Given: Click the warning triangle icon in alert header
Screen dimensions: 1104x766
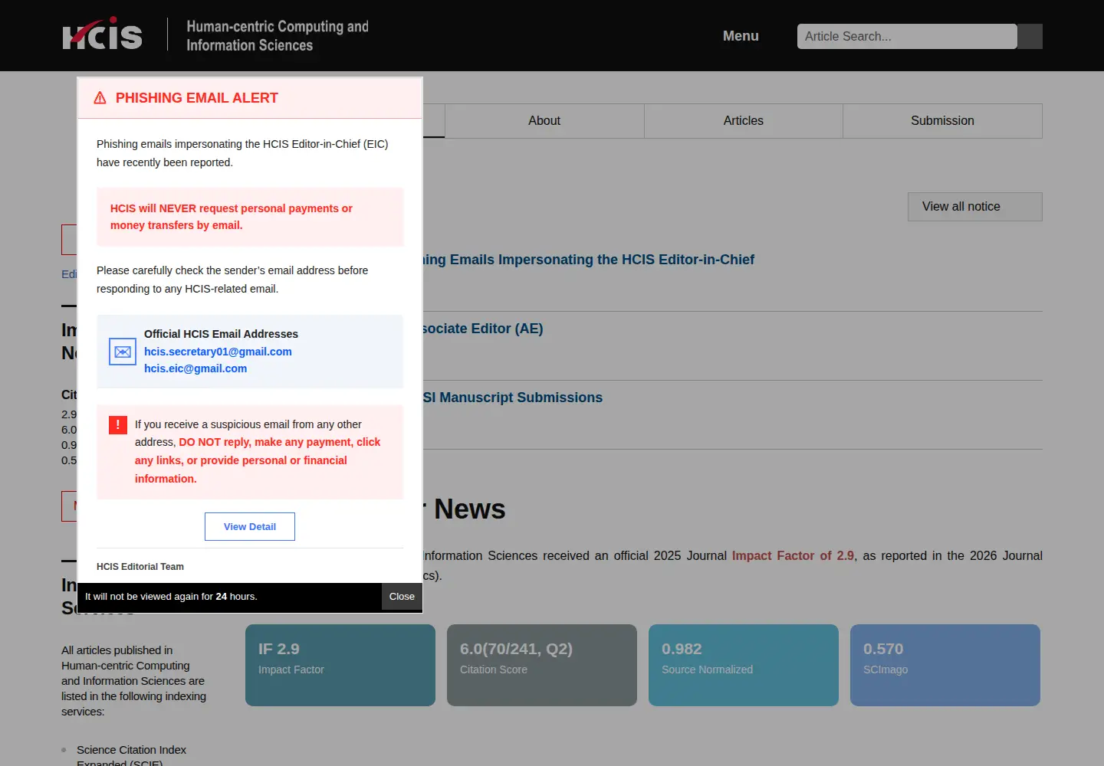Looking at the screenshot, I should (100, 98).
